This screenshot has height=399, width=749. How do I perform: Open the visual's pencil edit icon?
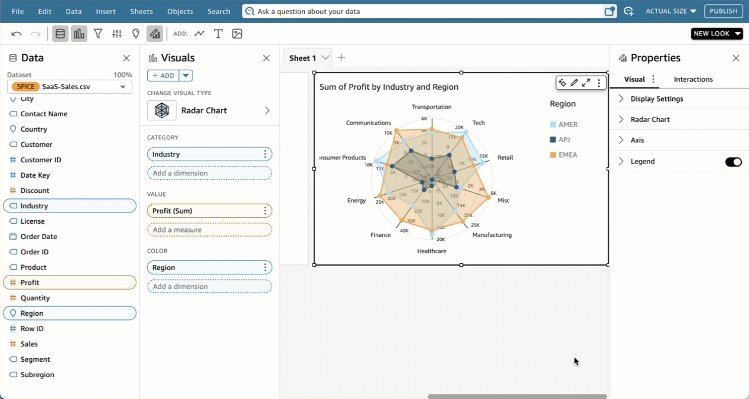(574, 83)
